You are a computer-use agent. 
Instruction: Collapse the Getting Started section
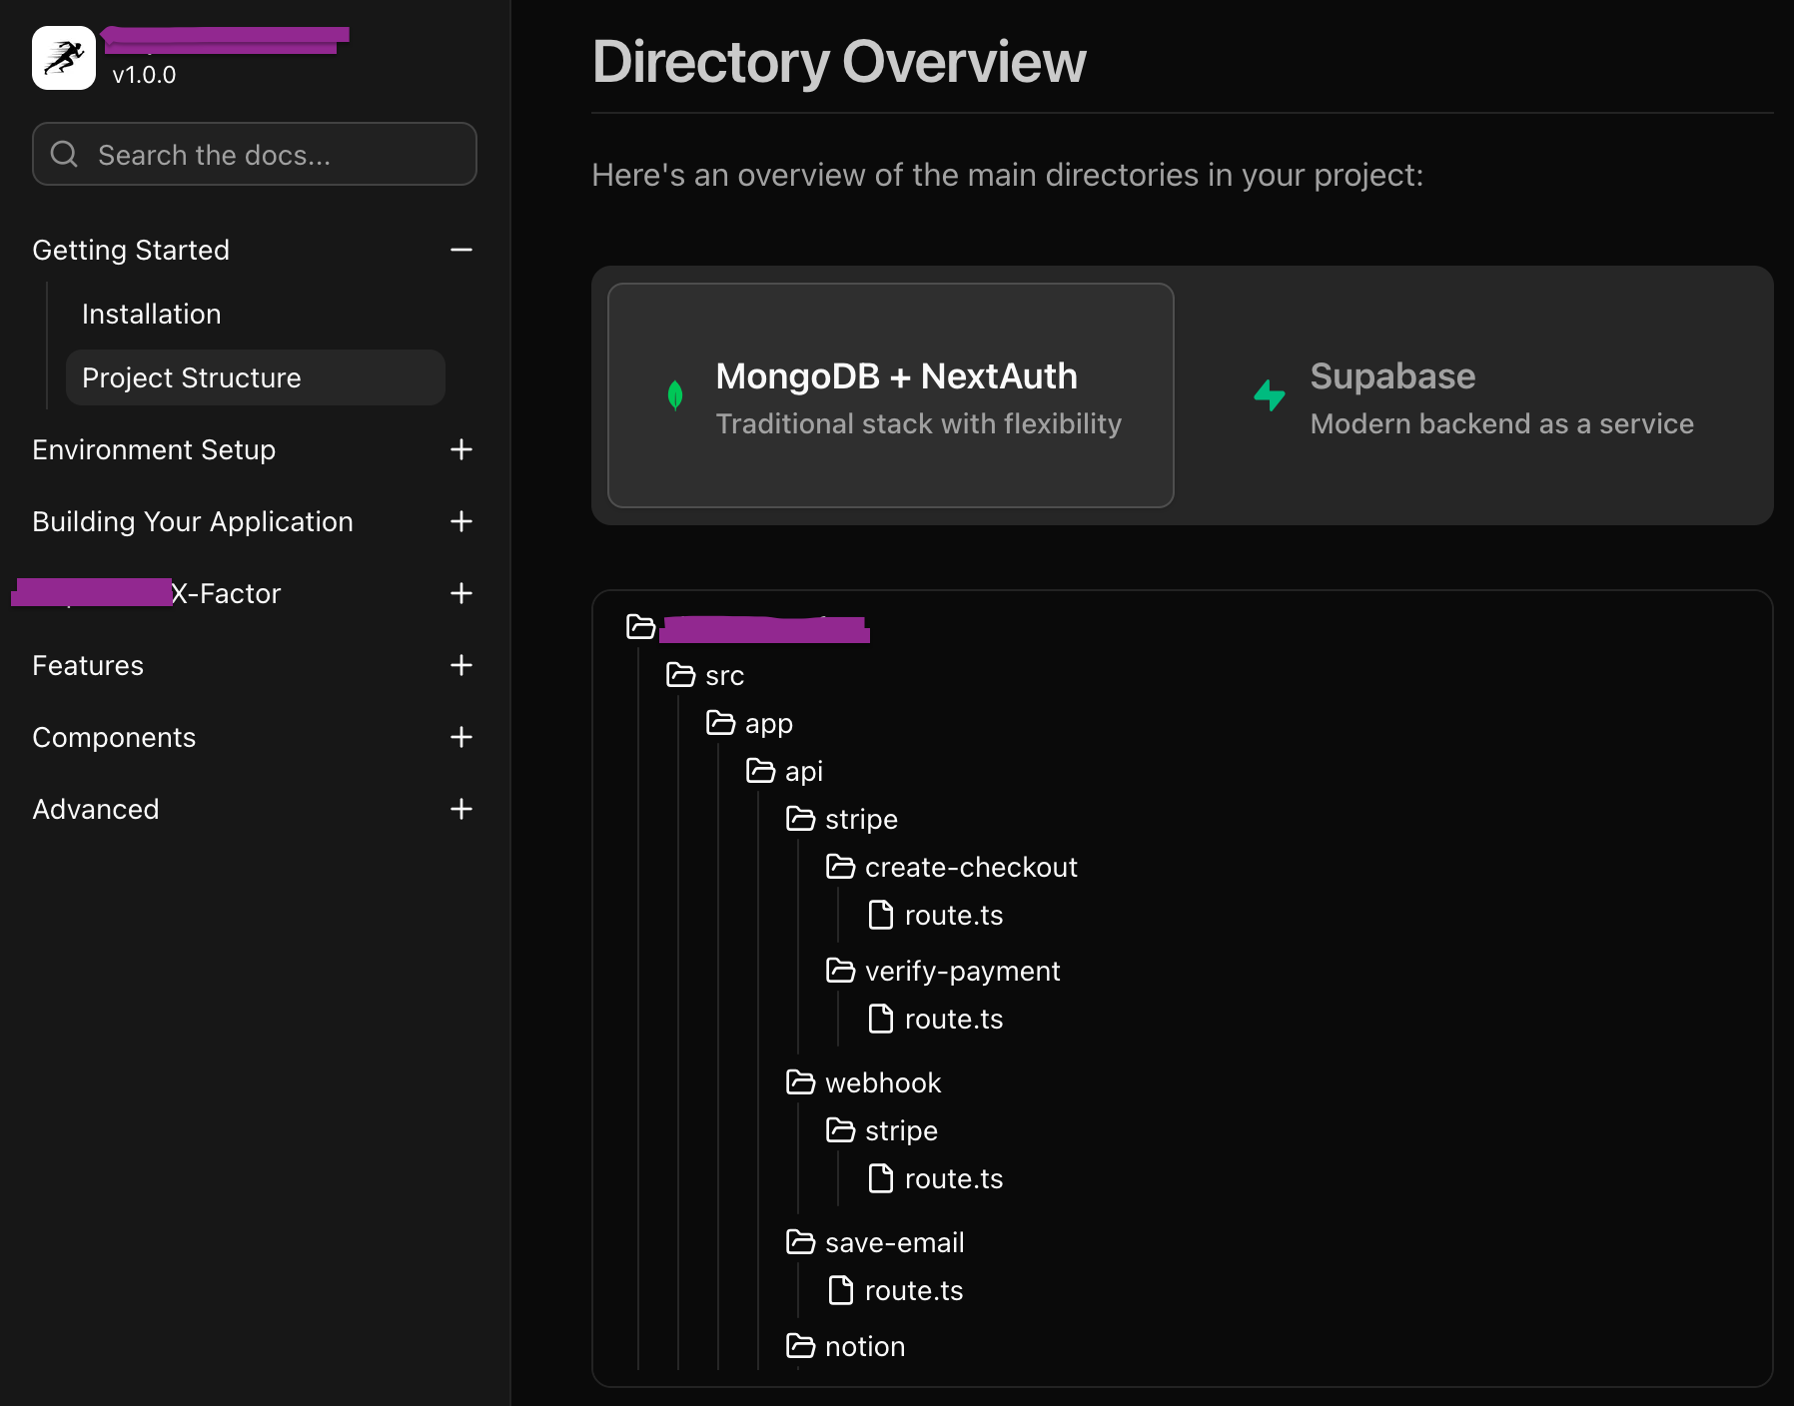(x=460, y=250)
